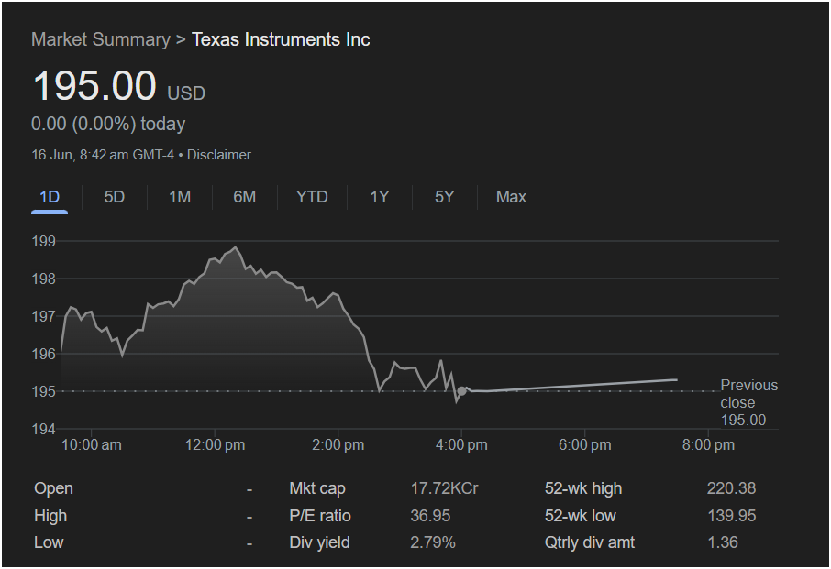This screenshot has width=831, height=569.
Task: Click the P/E ratio value 36.95
Action: point(430,516)
